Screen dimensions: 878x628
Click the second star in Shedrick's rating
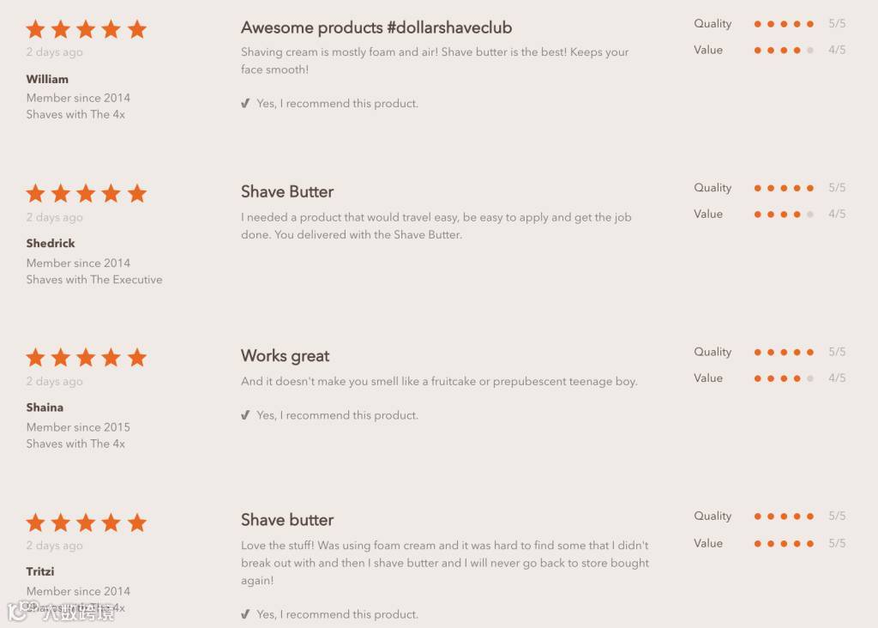61,194
